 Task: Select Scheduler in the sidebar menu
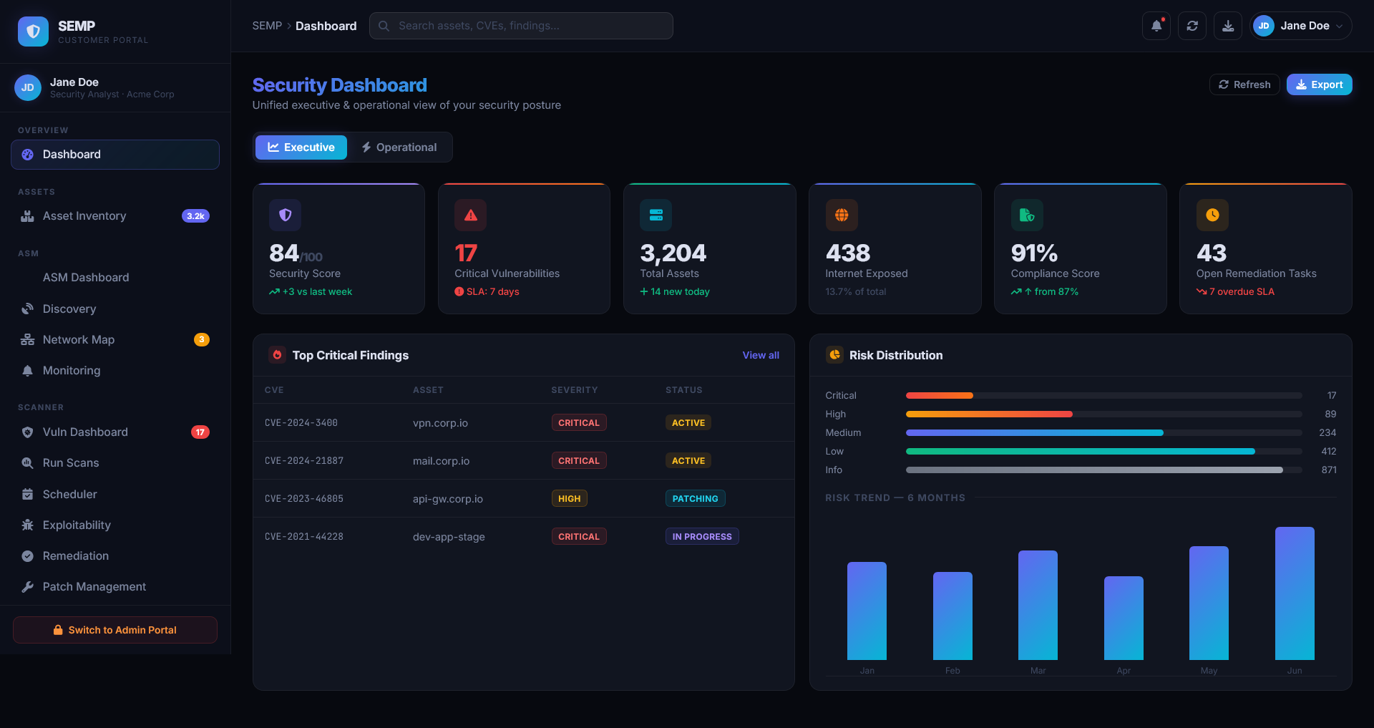click(x=114, y=495)
